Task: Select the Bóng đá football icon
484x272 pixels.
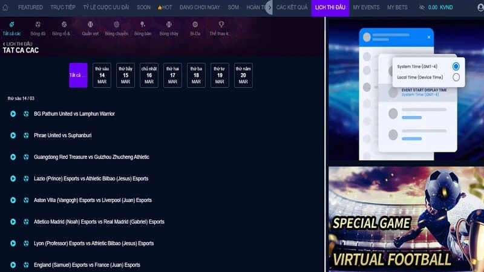Action: tap(38, 24)
